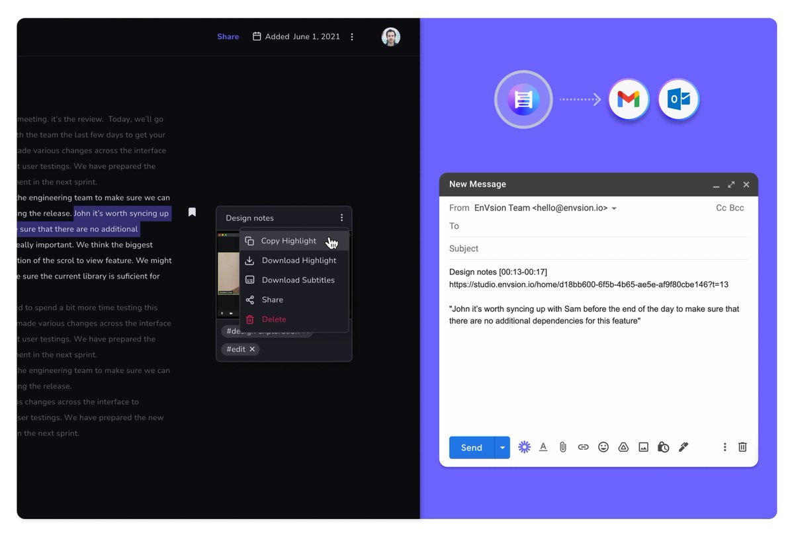Screen dimensions: 794x537
Task: Open the send options dropdown arrow
Action: pos(502,448)
